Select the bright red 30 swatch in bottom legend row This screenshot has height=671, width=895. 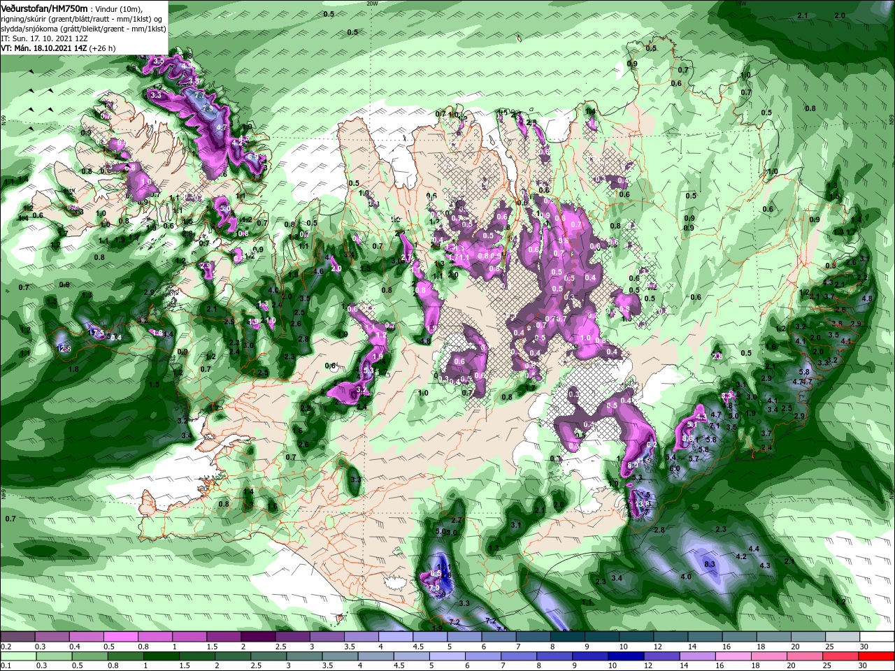(877, 657)
